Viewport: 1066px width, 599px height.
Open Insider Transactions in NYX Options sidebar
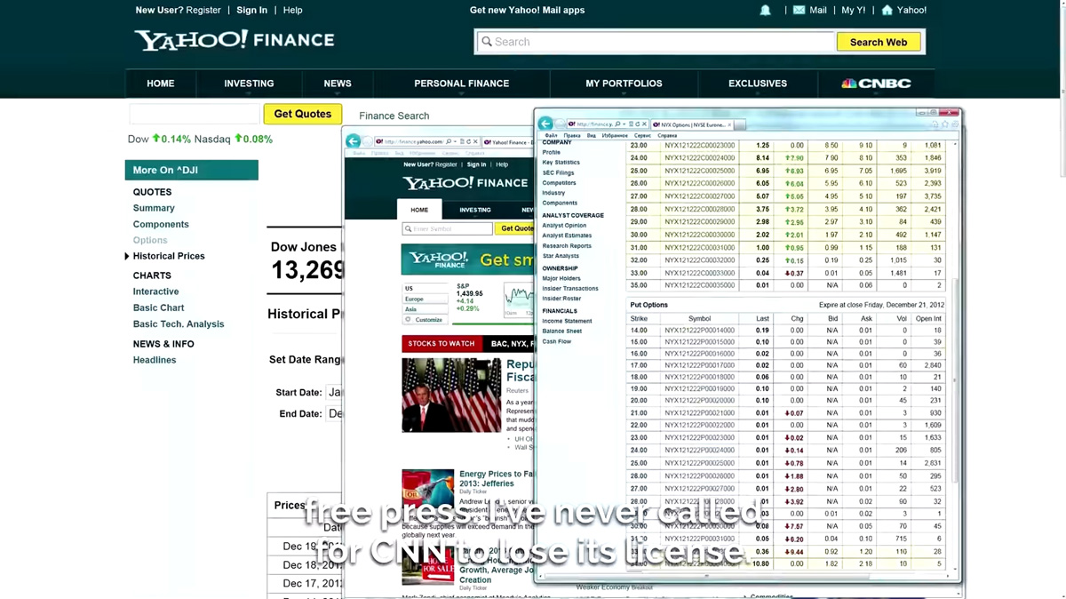coord(570,288)
